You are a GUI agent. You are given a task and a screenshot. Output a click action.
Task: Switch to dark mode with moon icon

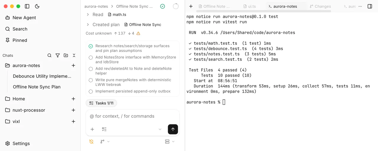coord(37,6)
